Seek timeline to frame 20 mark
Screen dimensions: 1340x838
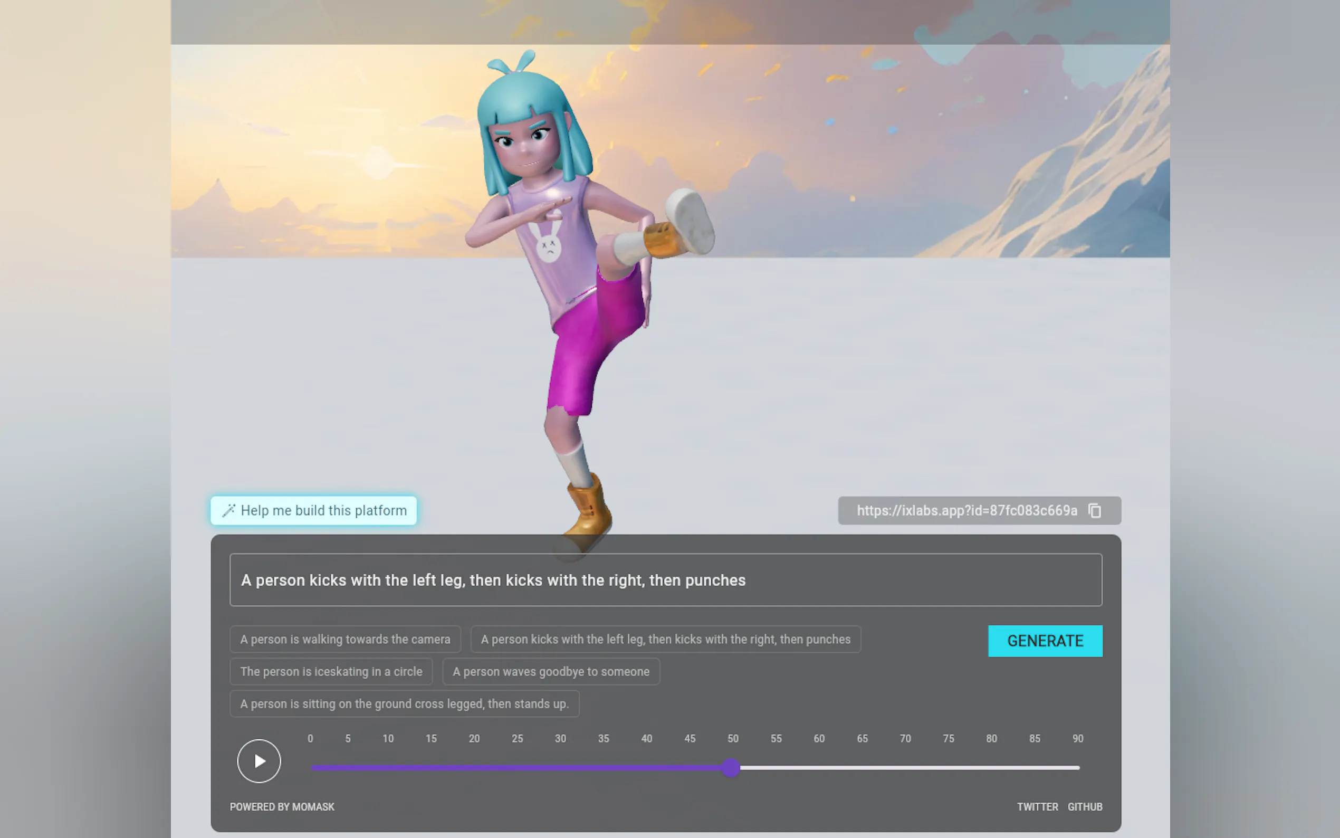pyautogui.click(x=474, y=768)
